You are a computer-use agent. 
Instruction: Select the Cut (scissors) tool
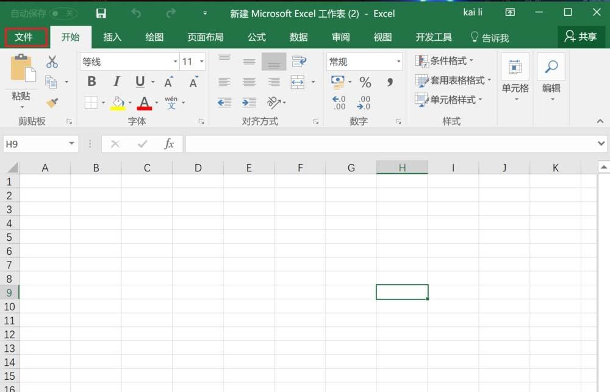coord(52,61)
